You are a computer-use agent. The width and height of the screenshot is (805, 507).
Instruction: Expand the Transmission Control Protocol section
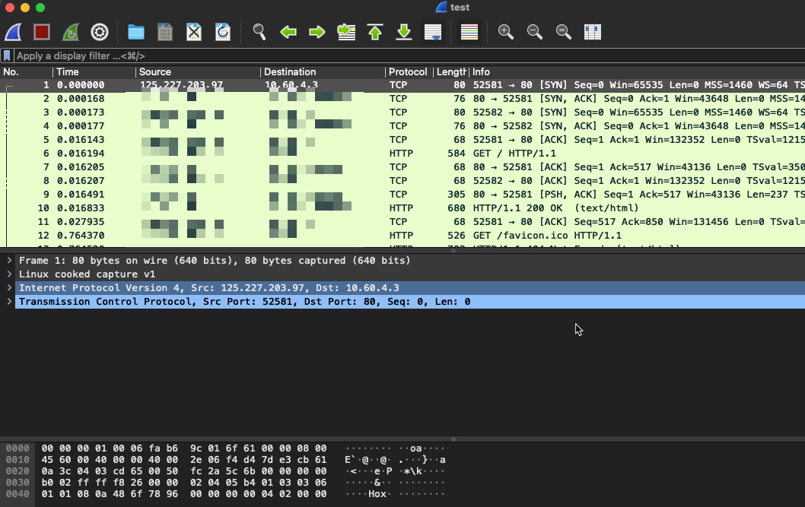9,302
